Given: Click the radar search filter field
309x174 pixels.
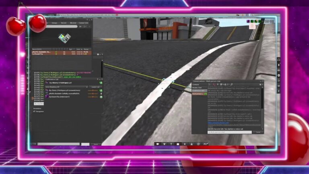Looking at the screenshot, I should tap(61, 27).
